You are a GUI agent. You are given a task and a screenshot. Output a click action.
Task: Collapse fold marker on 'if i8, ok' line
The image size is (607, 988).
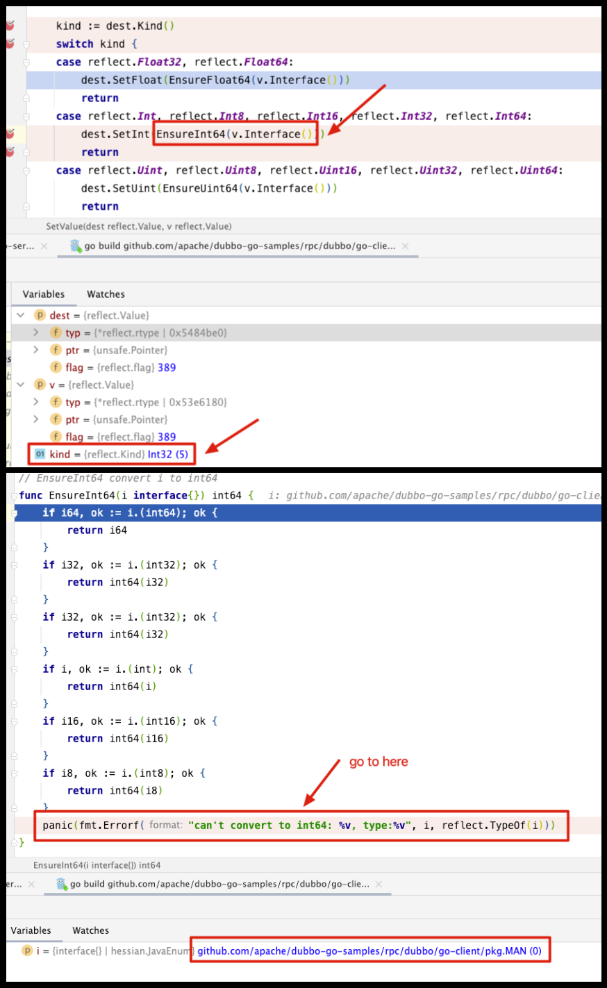[x=13, y=773]
